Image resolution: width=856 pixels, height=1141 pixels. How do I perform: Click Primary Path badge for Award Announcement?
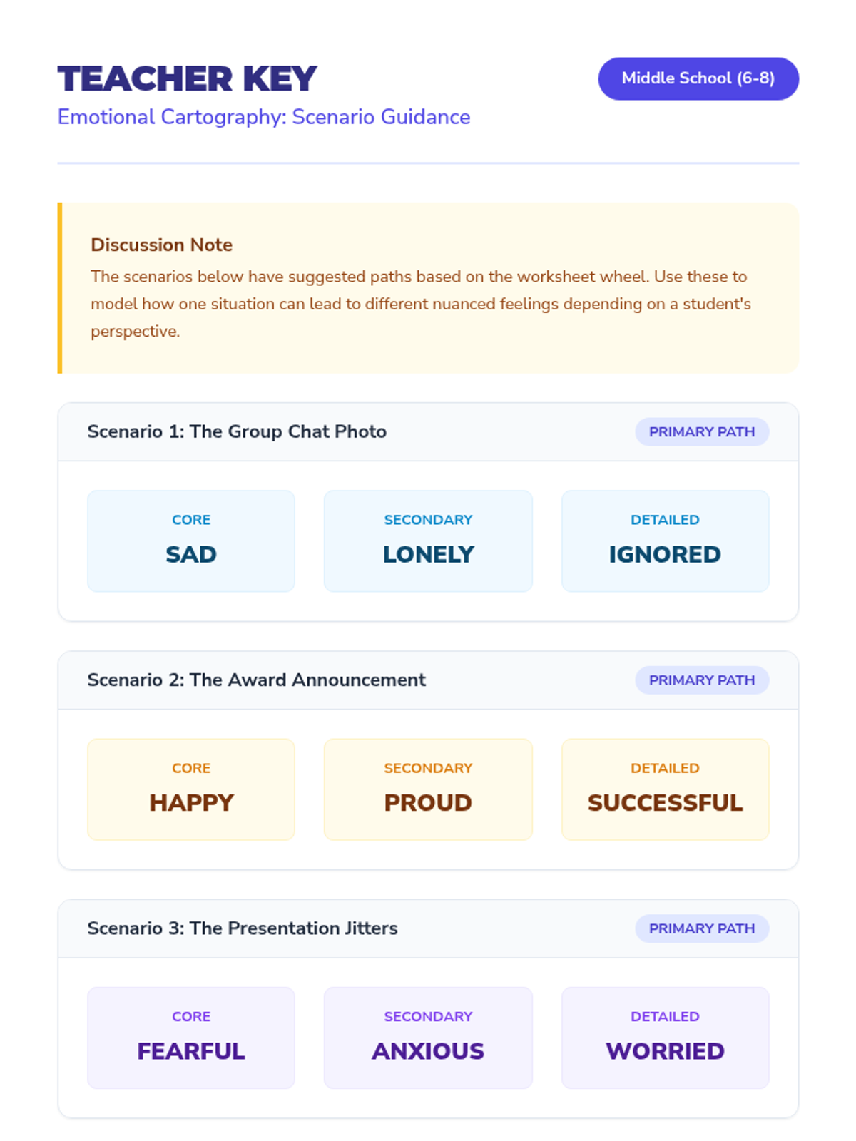point(701,680)
